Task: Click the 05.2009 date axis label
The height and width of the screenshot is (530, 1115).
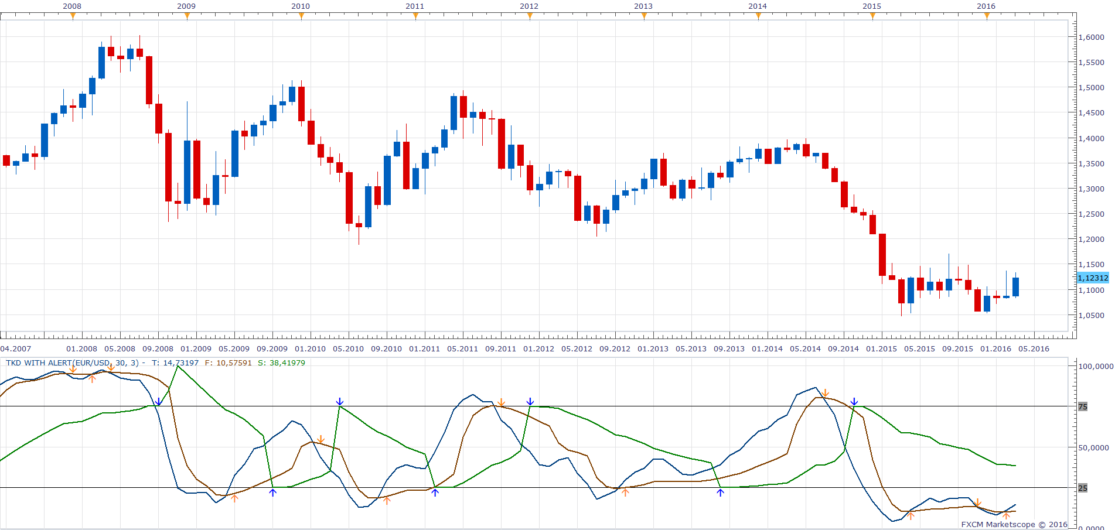Action: [234, 349]
